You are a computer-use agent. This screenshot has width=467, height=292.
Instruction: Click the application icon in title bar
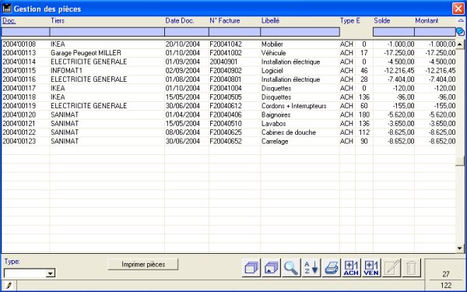[6, 9]
